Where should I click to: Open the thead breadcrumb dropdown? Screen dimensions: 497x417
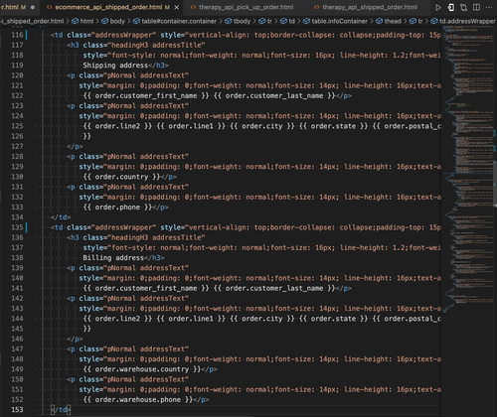click(x=389, y=21)
